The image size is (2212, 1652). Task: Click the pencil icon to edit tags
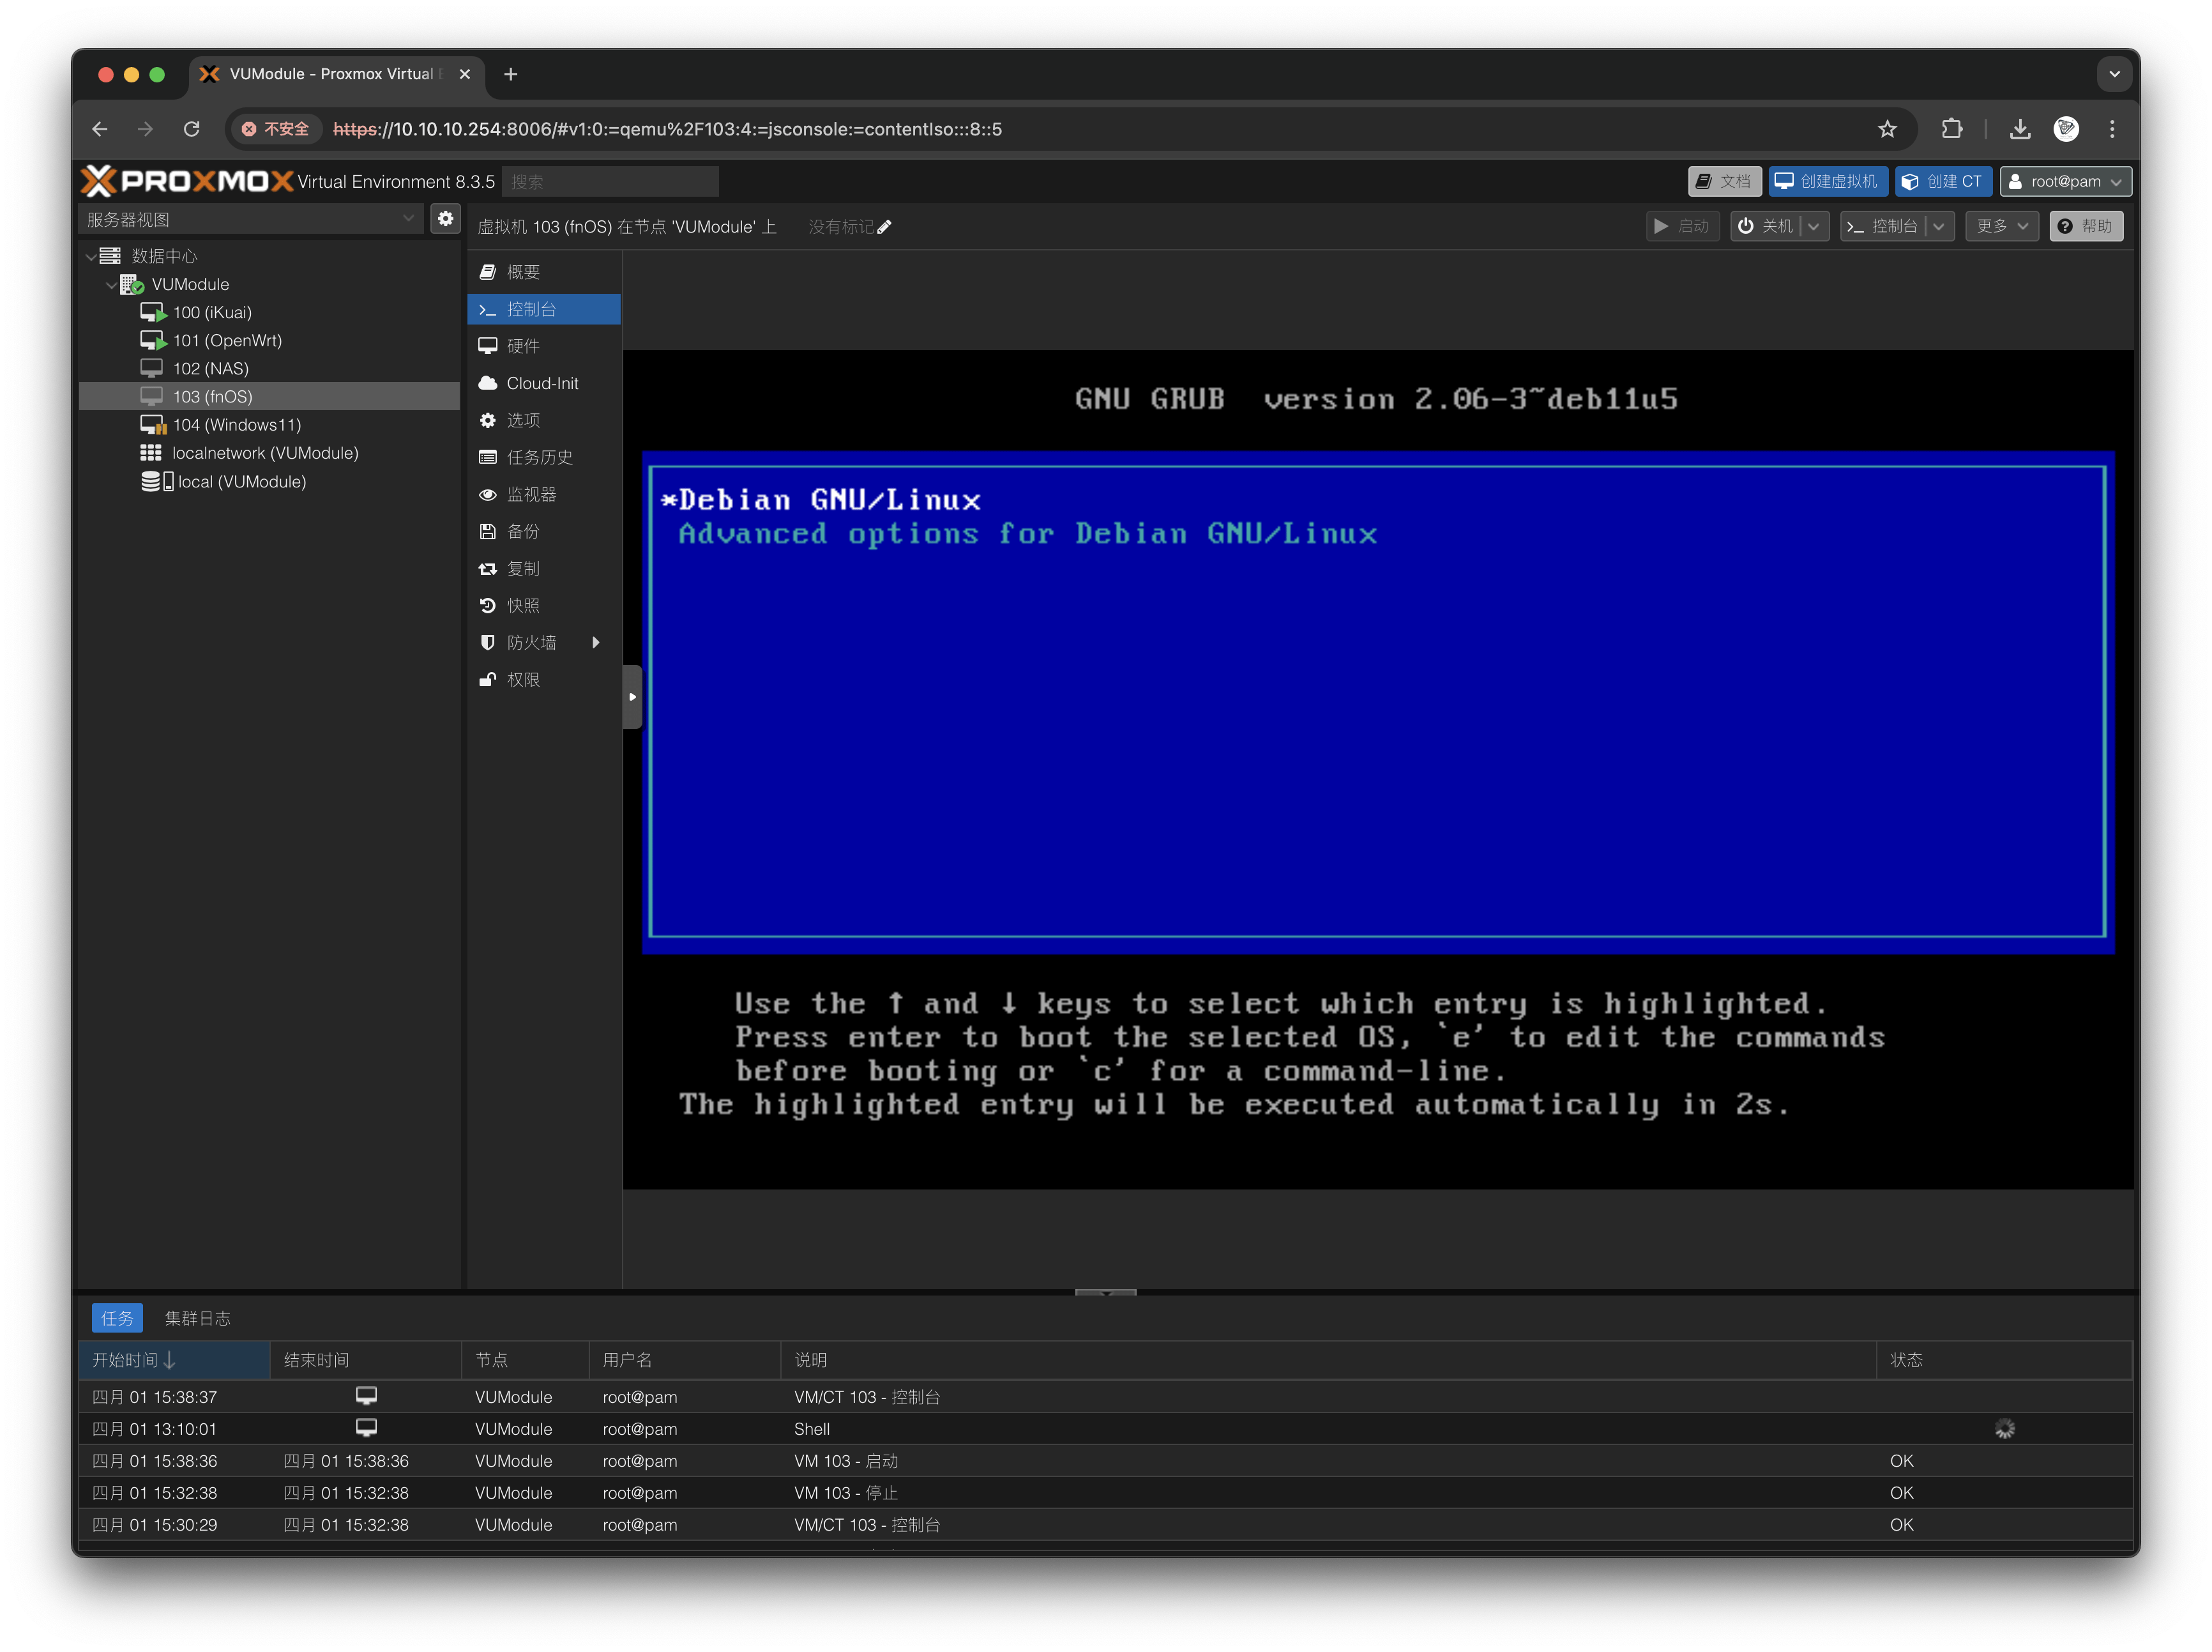884,227
